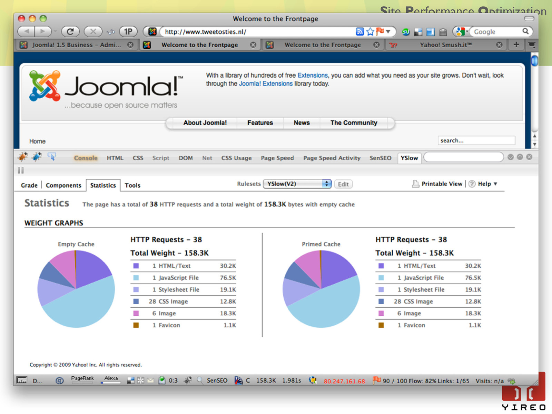Click the site search... field

(476, 140)
